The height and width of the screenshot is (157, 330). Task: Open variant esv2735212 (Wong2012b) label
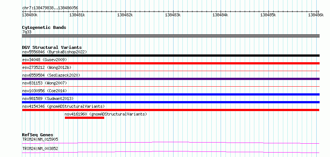tap(47, 67)
